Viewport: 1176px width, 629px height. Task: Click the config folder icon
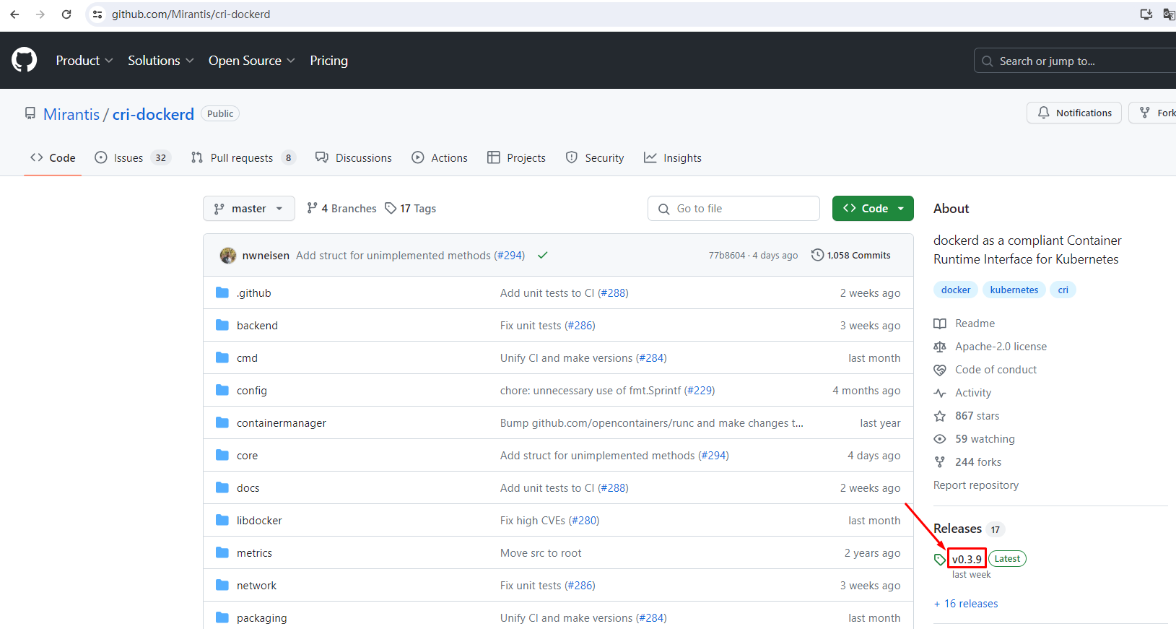(222, 390)
